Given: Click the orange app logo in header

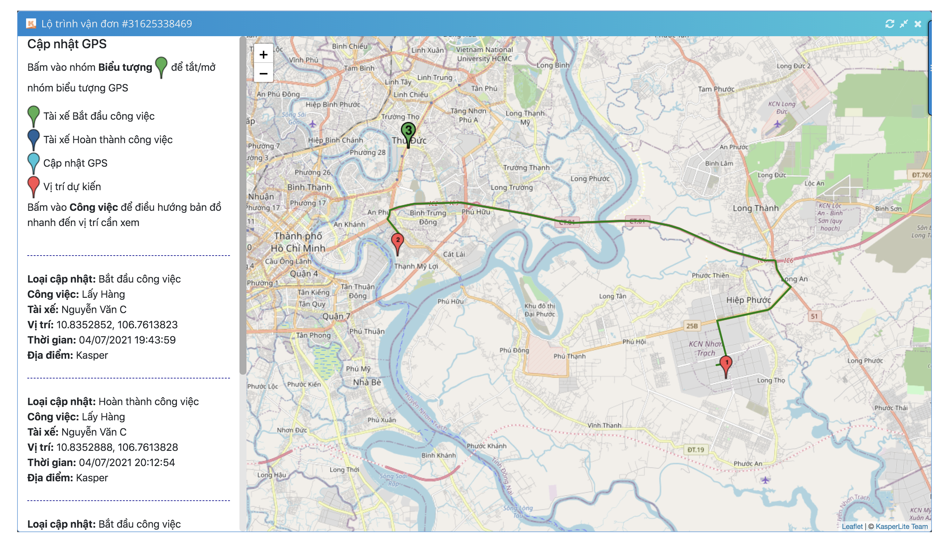Looking at the screenshot, I should click(x=31, y=24).
